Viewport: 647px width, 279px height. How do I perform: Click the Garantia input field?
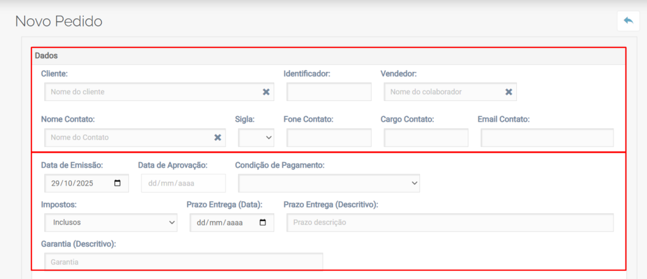[x=183, y=261]
